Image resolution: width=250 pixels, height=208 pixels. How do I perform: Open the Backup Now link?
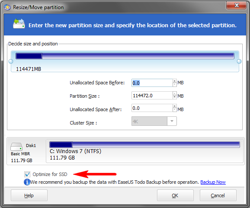pyautogui.click(x=213, y=182)
